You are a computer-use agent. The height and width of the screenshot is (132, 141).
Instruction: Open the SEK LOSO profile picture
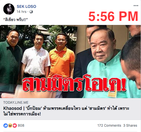(9, 9)
